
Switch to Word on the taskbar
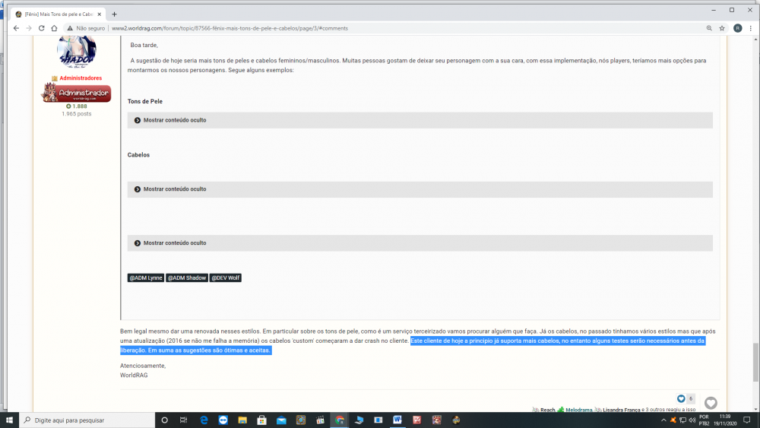397,420
